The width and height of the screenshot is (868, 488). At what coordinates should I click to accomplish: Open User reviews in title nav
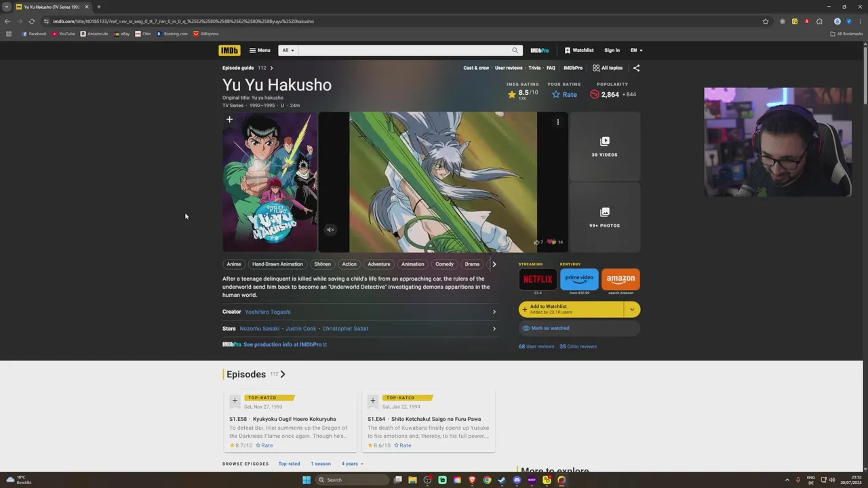509,68
